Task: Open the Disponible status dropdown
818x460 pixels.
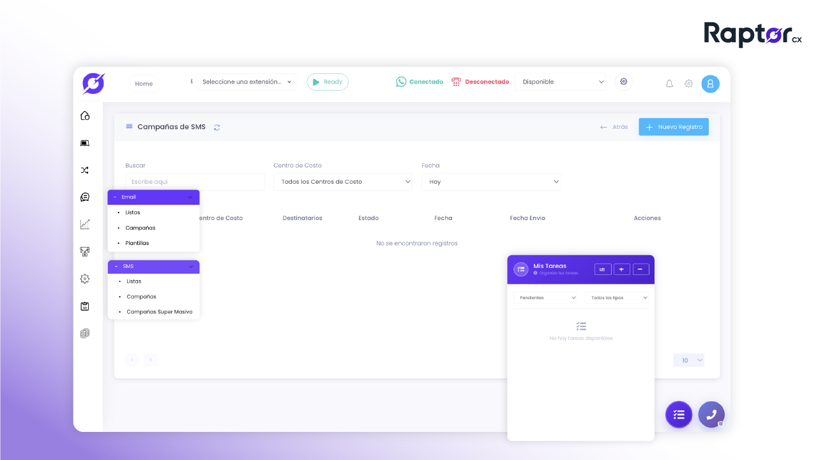Action: [561, 82]
